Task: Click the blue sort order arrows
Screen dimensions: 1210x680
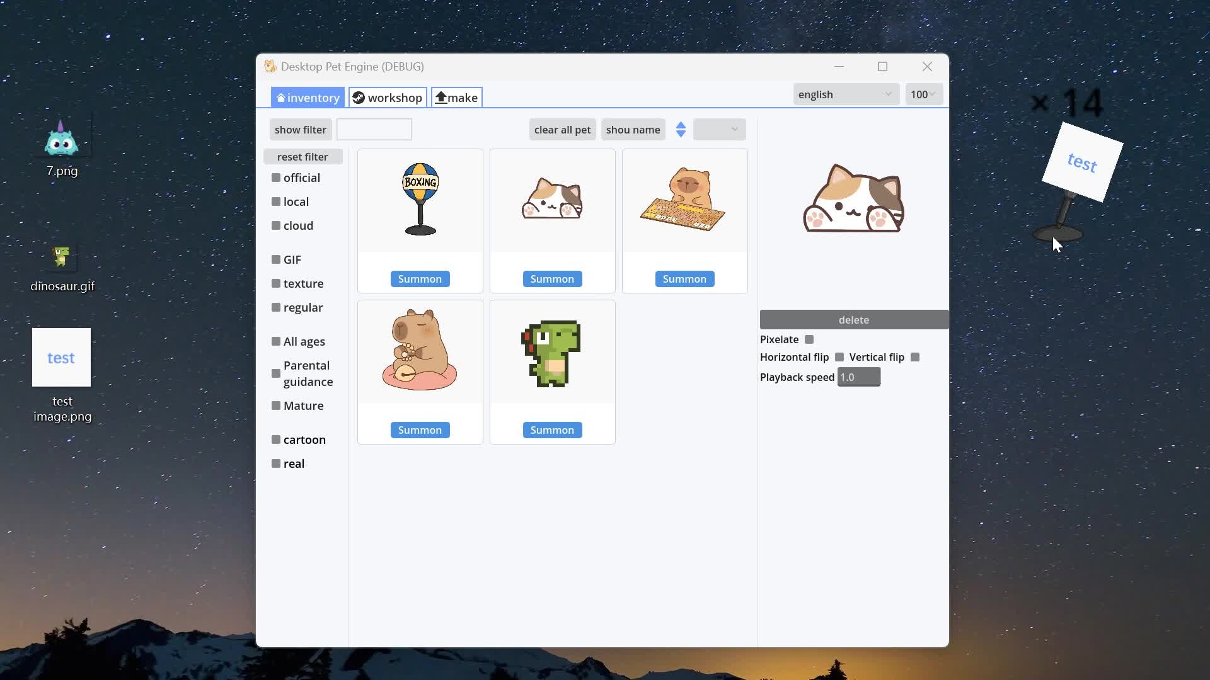Action: coord(681,130)
